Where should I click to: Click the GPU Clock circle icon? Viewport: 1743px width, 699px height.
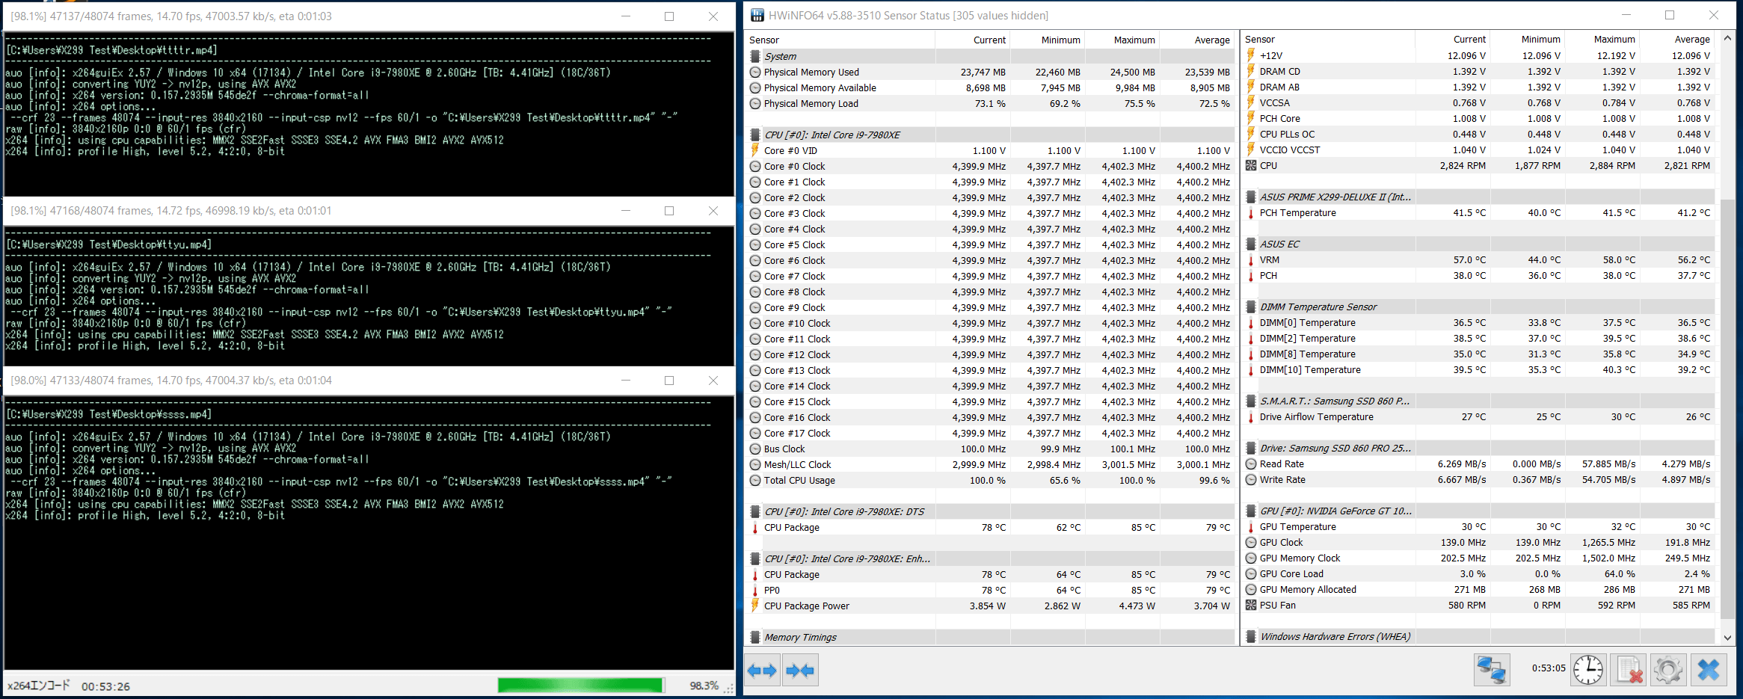pyautogui.click(x=1251, y=542)
